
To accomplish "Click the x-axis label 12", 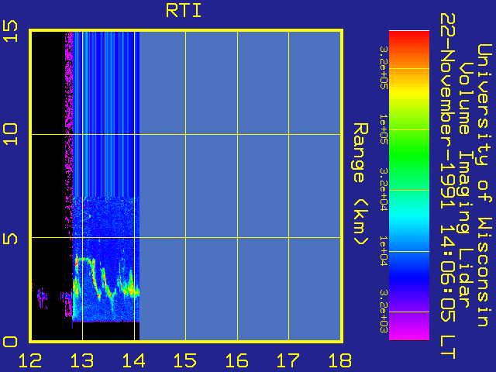I will [x=30, y=360].
